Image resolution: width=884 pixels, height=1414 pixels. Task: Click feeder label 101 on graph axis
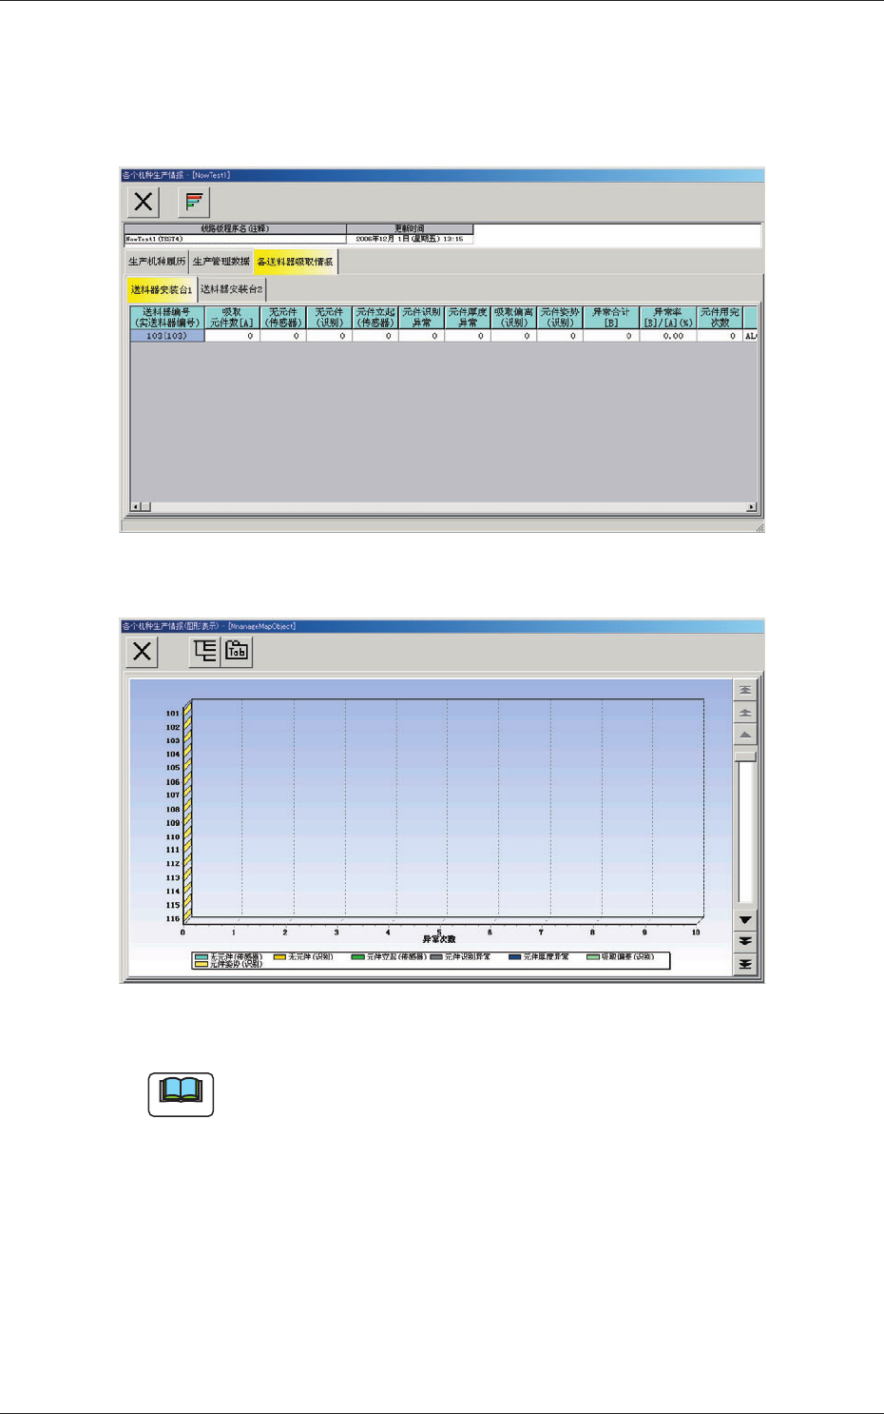pyautogui.click(x=173, y=713)
